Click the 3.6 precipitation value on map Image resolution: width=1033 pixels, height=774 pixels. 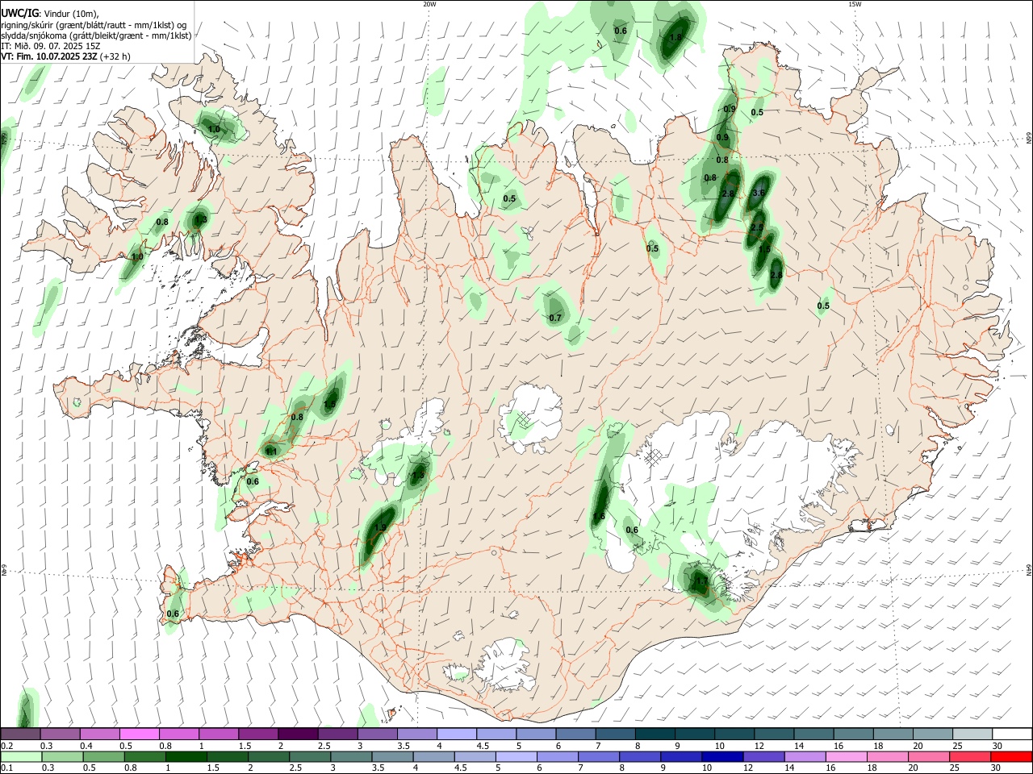tap(759, 193)
